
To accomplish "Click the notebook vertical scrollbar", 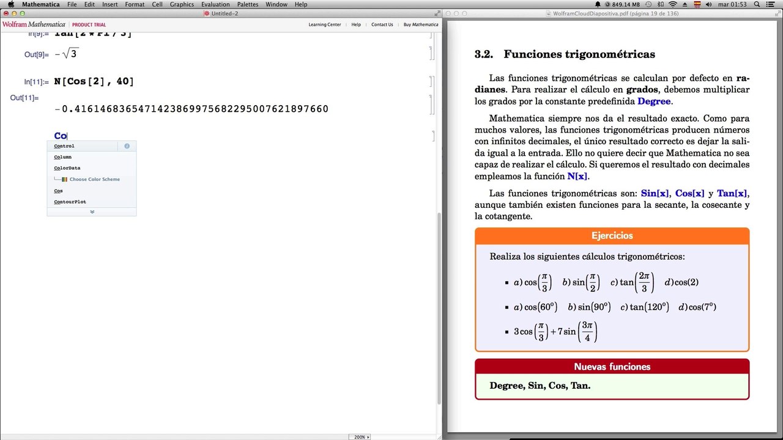I will click(x=439, y=307).
